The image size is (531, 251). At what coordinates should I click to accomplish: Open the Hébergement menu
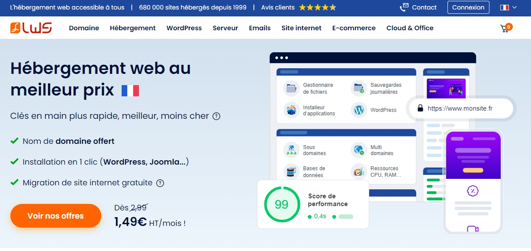click(x=132, y=28)
